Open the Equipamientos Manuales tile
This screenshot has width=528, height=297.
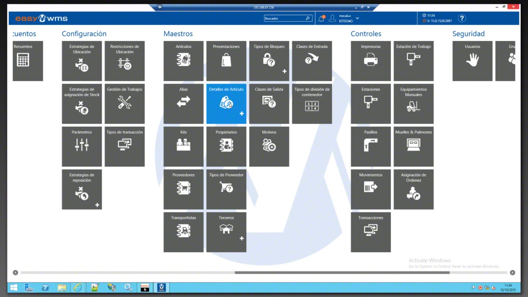(414, 104)
